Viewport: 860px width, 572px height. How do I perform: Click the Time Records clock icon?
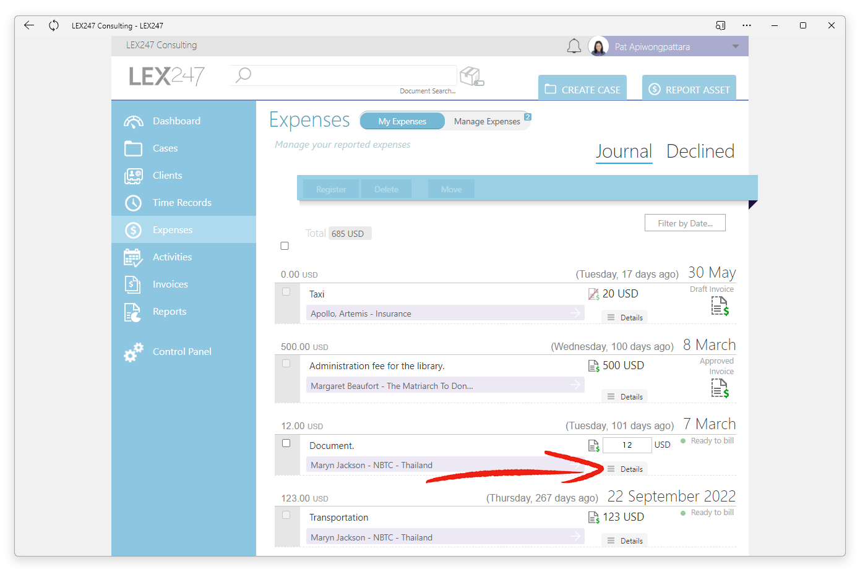click(x=133, y=203)
